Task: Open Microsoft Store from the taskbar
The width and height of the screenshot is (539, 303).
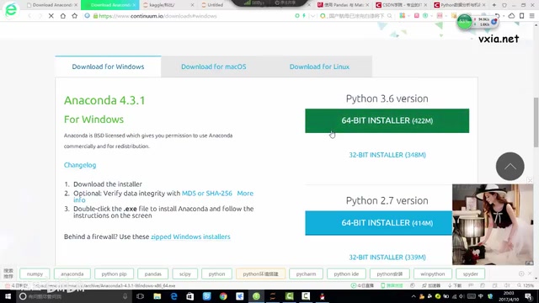Action: click(190, 296)
